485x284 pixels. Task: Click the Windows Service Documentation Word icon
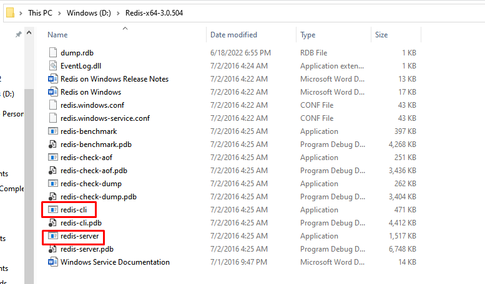click(x=52, y=262)
